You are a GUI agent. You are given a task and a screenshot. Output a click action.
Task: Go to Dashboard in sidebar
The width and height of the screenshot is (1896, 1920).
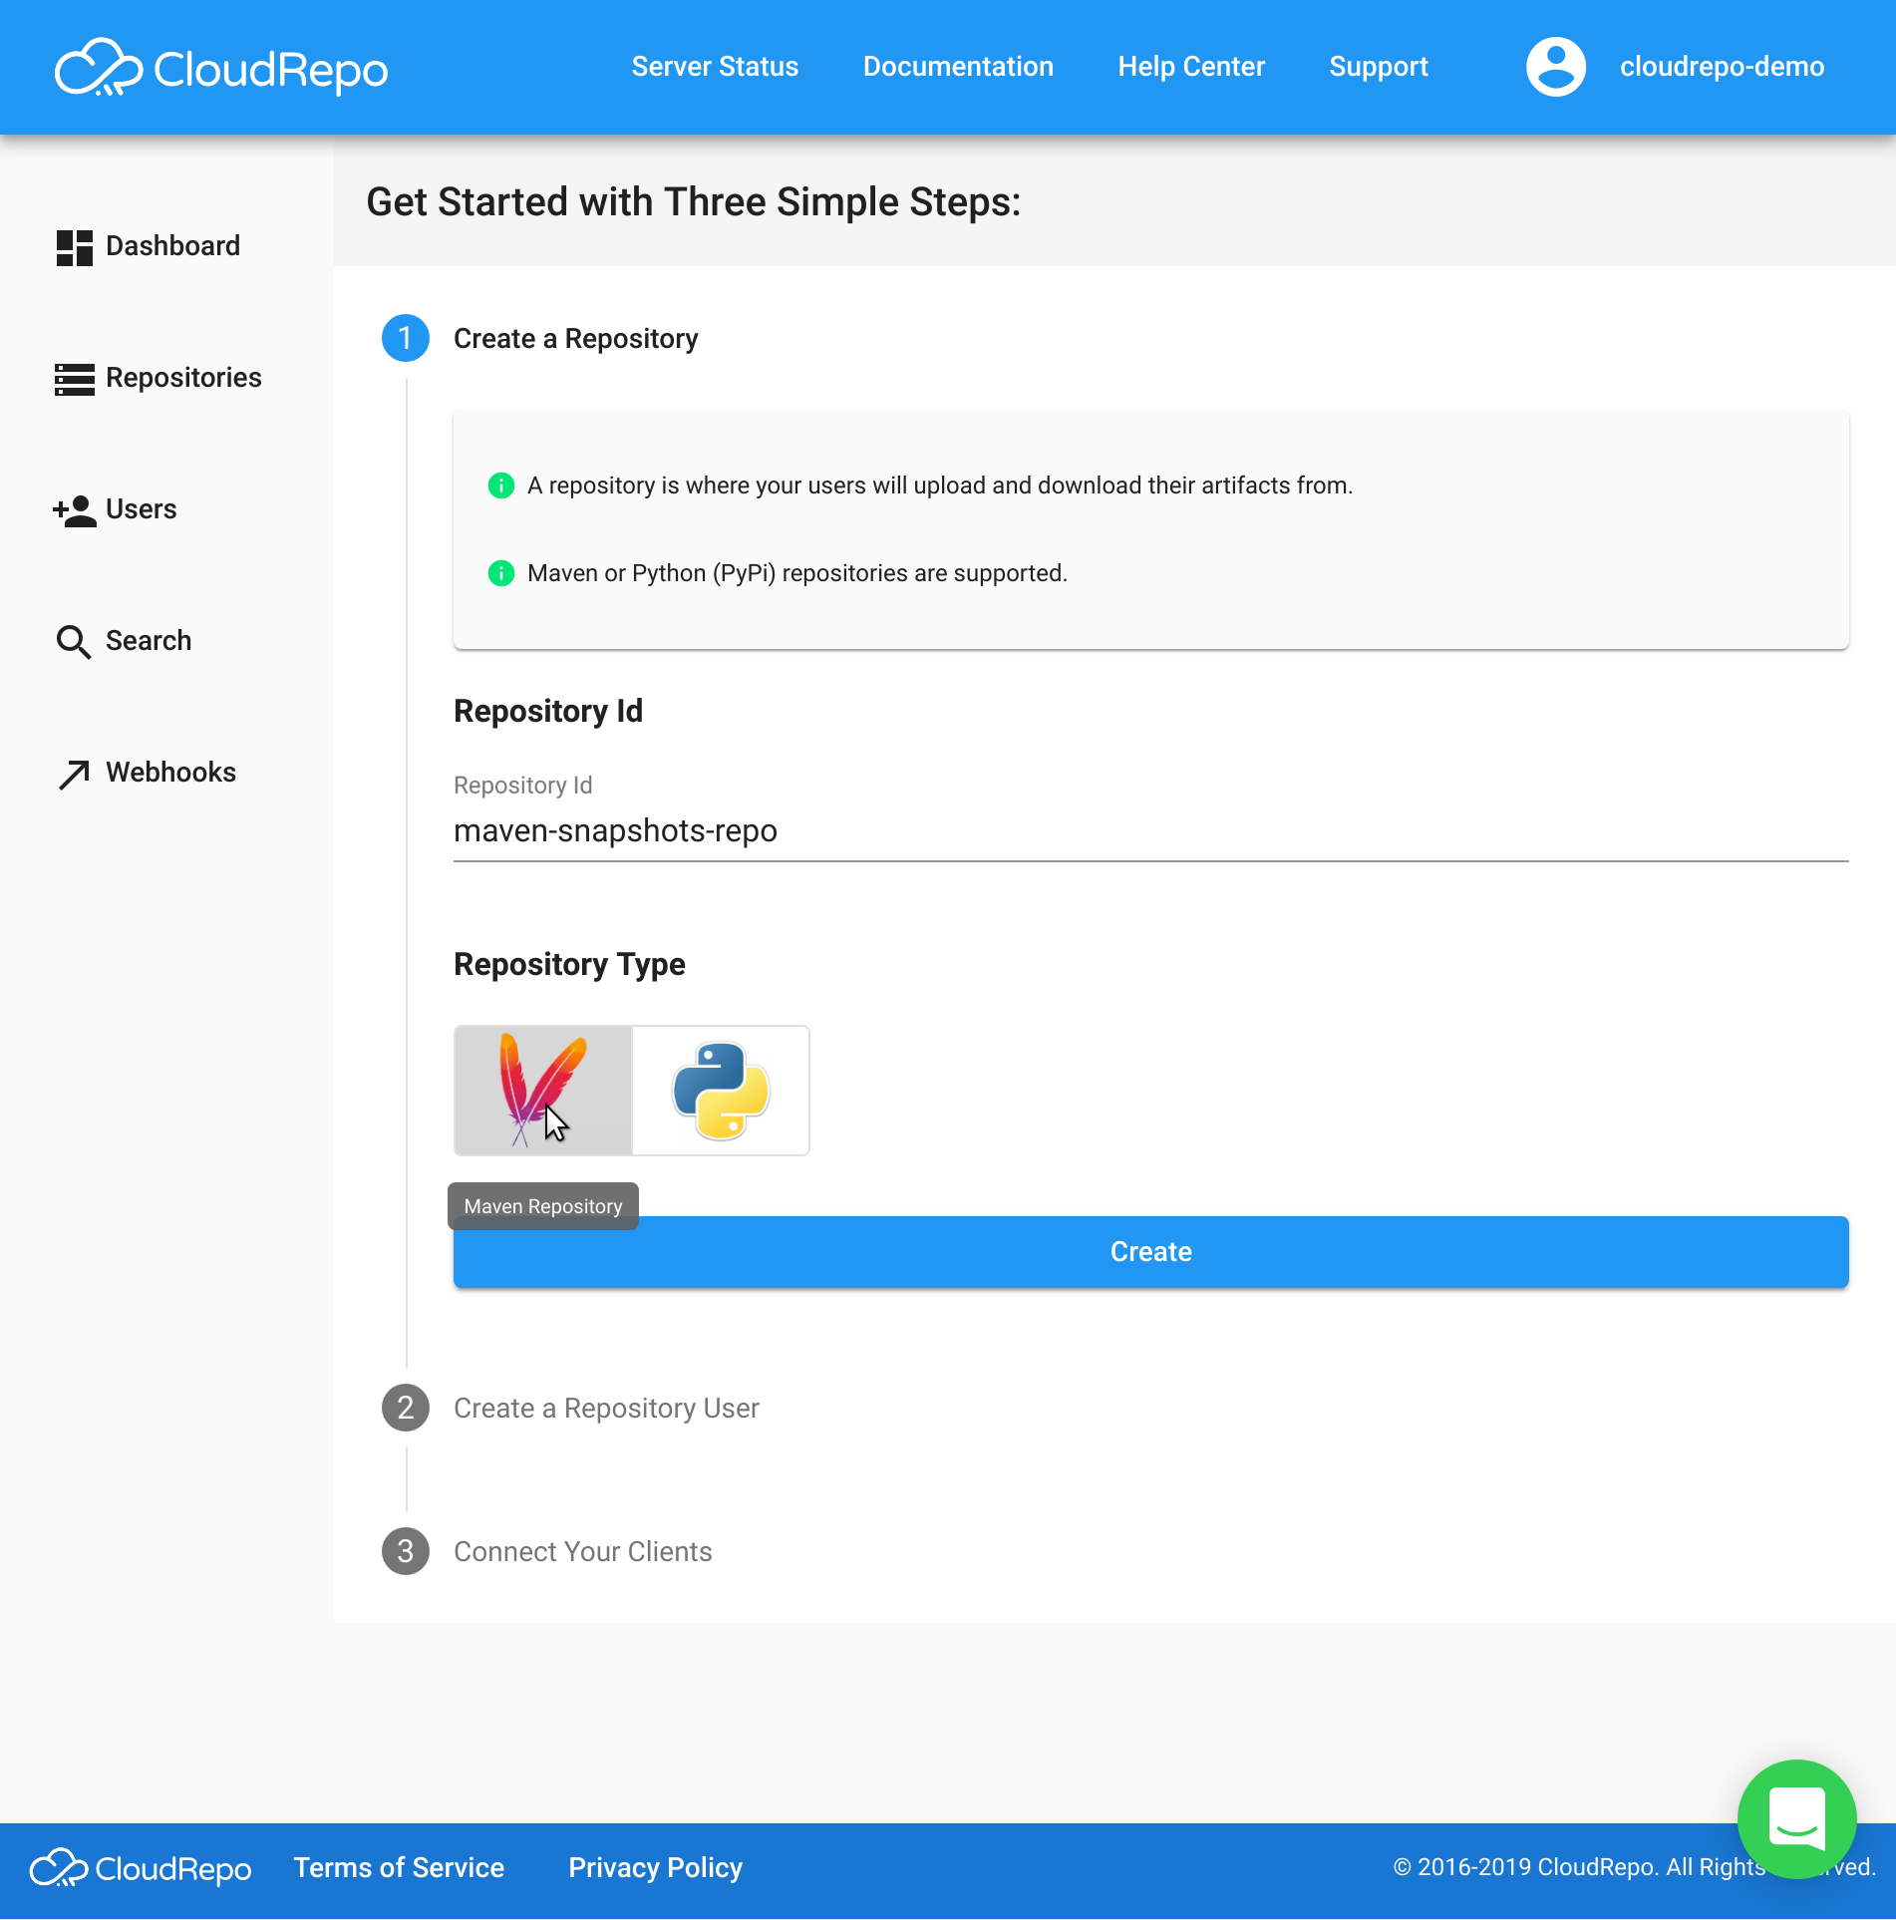click(172, 246)
